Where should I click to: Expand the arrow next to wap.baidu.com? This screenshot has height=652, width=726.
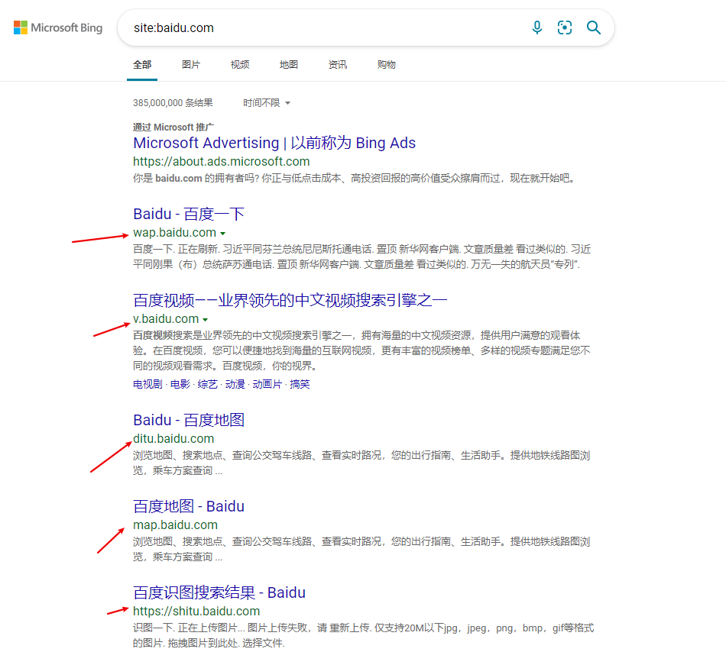pyautogui.click(x=222, y=233)
